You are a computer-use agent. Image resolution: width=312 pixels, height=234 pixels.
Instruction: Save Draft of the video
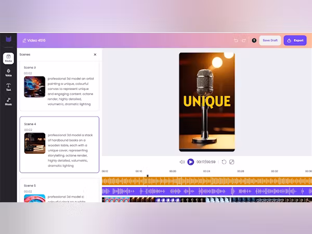point(270,40)
